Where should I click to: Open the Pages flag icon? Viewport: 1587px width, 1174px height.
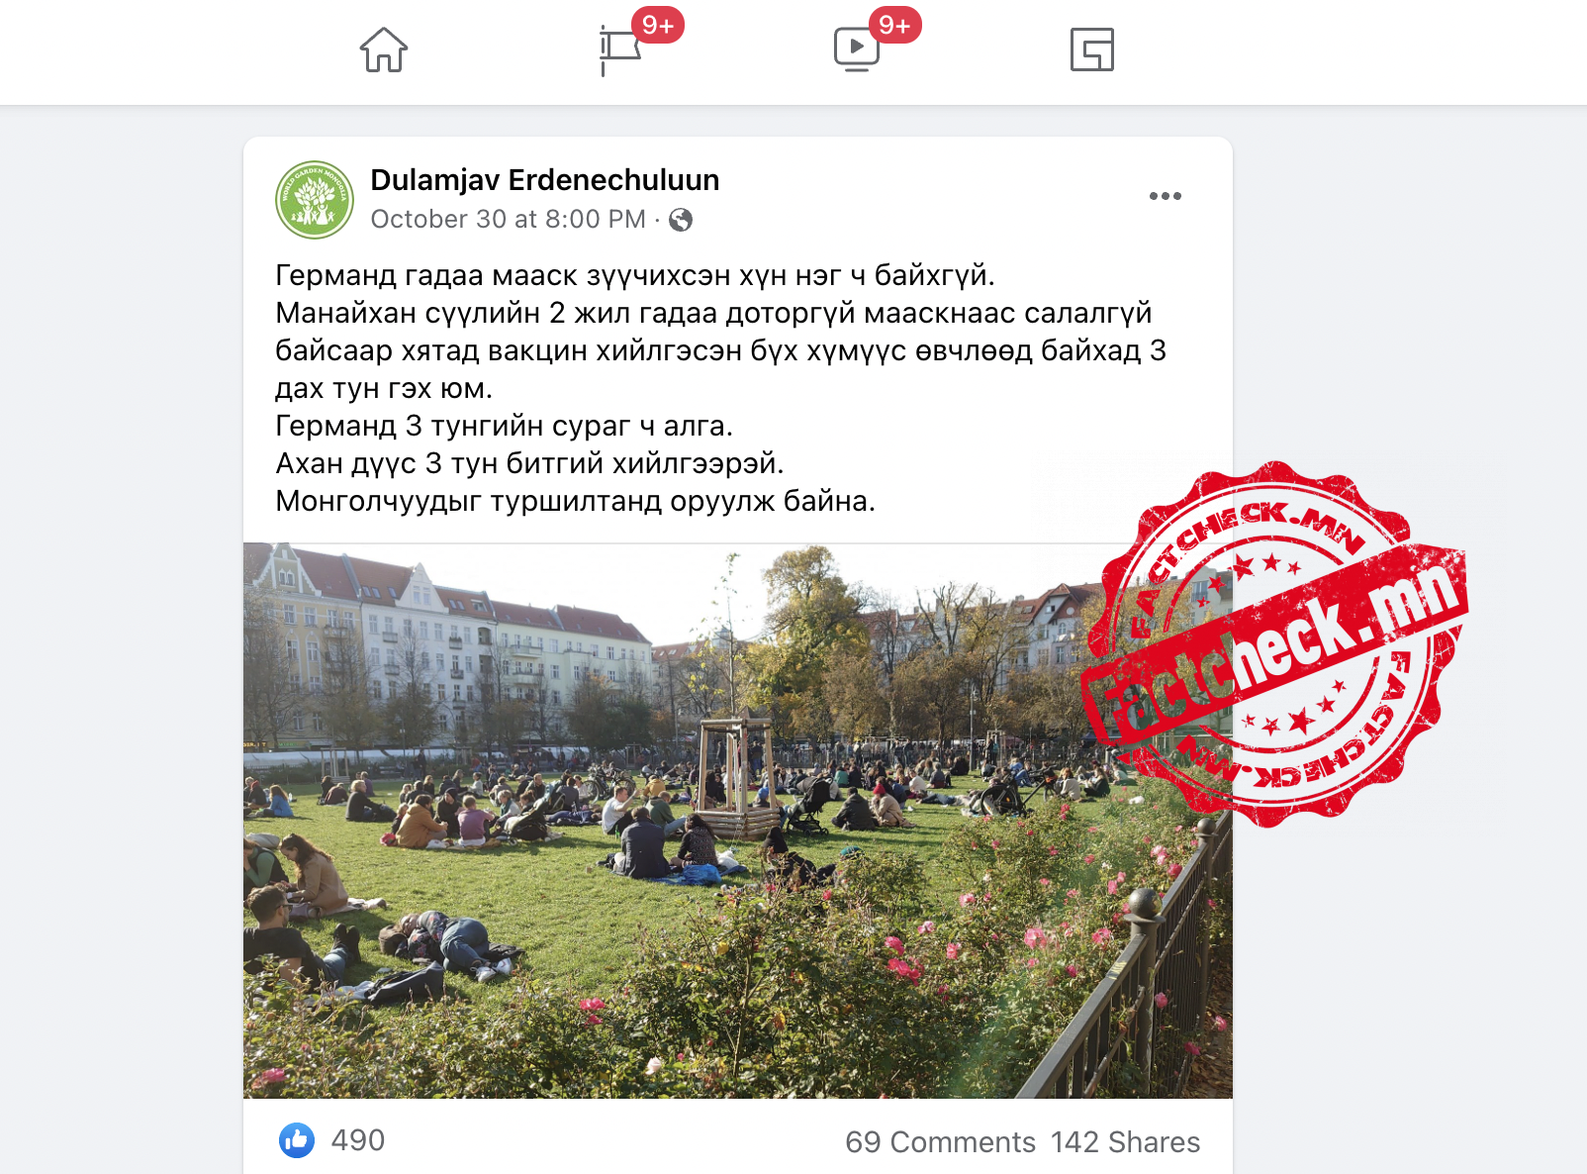click(x=620, y=50)
